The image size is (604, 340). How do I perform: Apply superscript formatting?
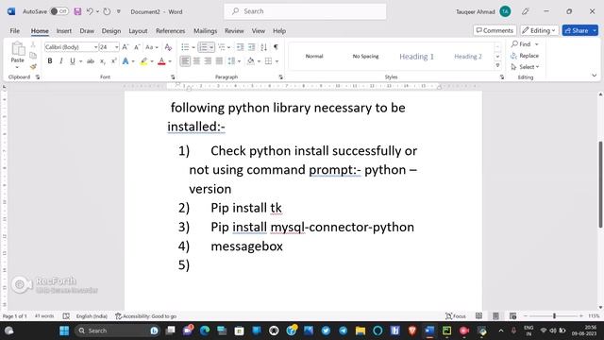click(x=113, y=61)
